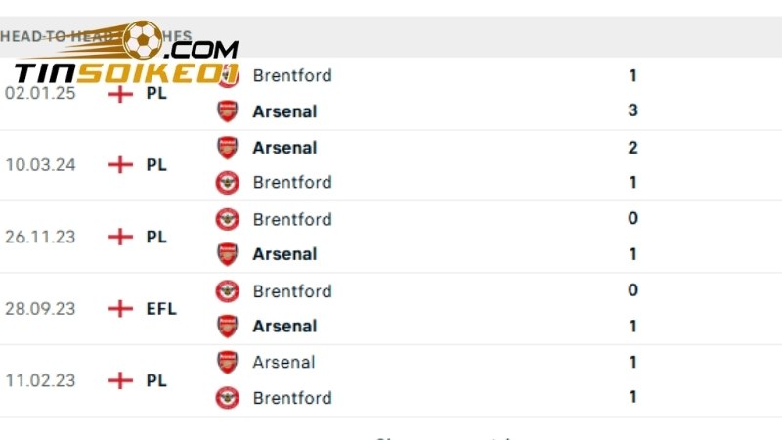Screen dimensions: 782x440
Task: Select Brentford crest in the 11.02.23 match
Action: click(x=227, y=398)
